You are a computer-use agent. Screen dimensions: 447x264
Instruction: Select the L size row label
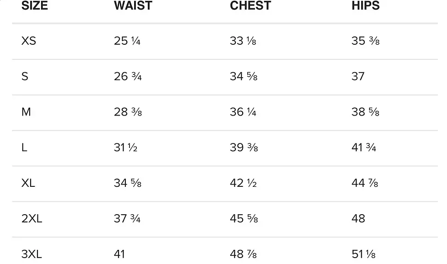tap(24, 148)
